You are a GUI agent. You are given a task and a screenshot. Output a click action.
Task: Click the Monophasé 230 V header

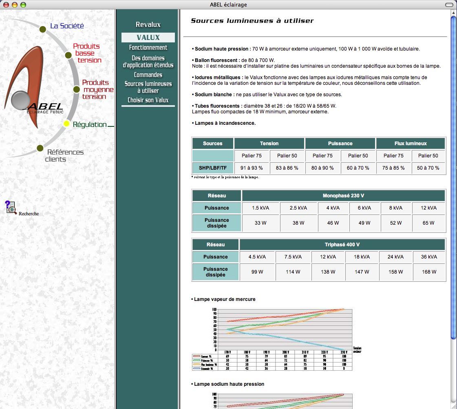(343, 196)
